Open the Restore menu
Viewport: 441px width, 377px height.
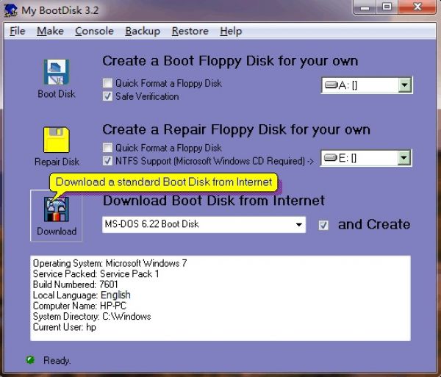190,31
